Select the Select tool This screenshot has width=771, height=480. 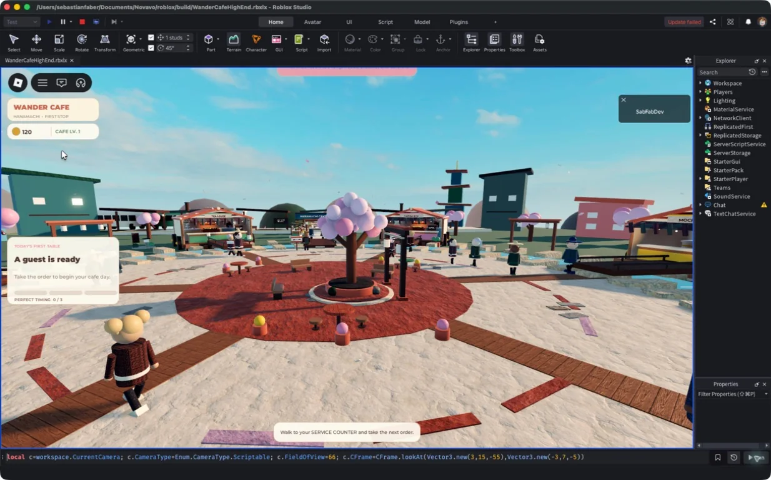(x=14, y=42)
